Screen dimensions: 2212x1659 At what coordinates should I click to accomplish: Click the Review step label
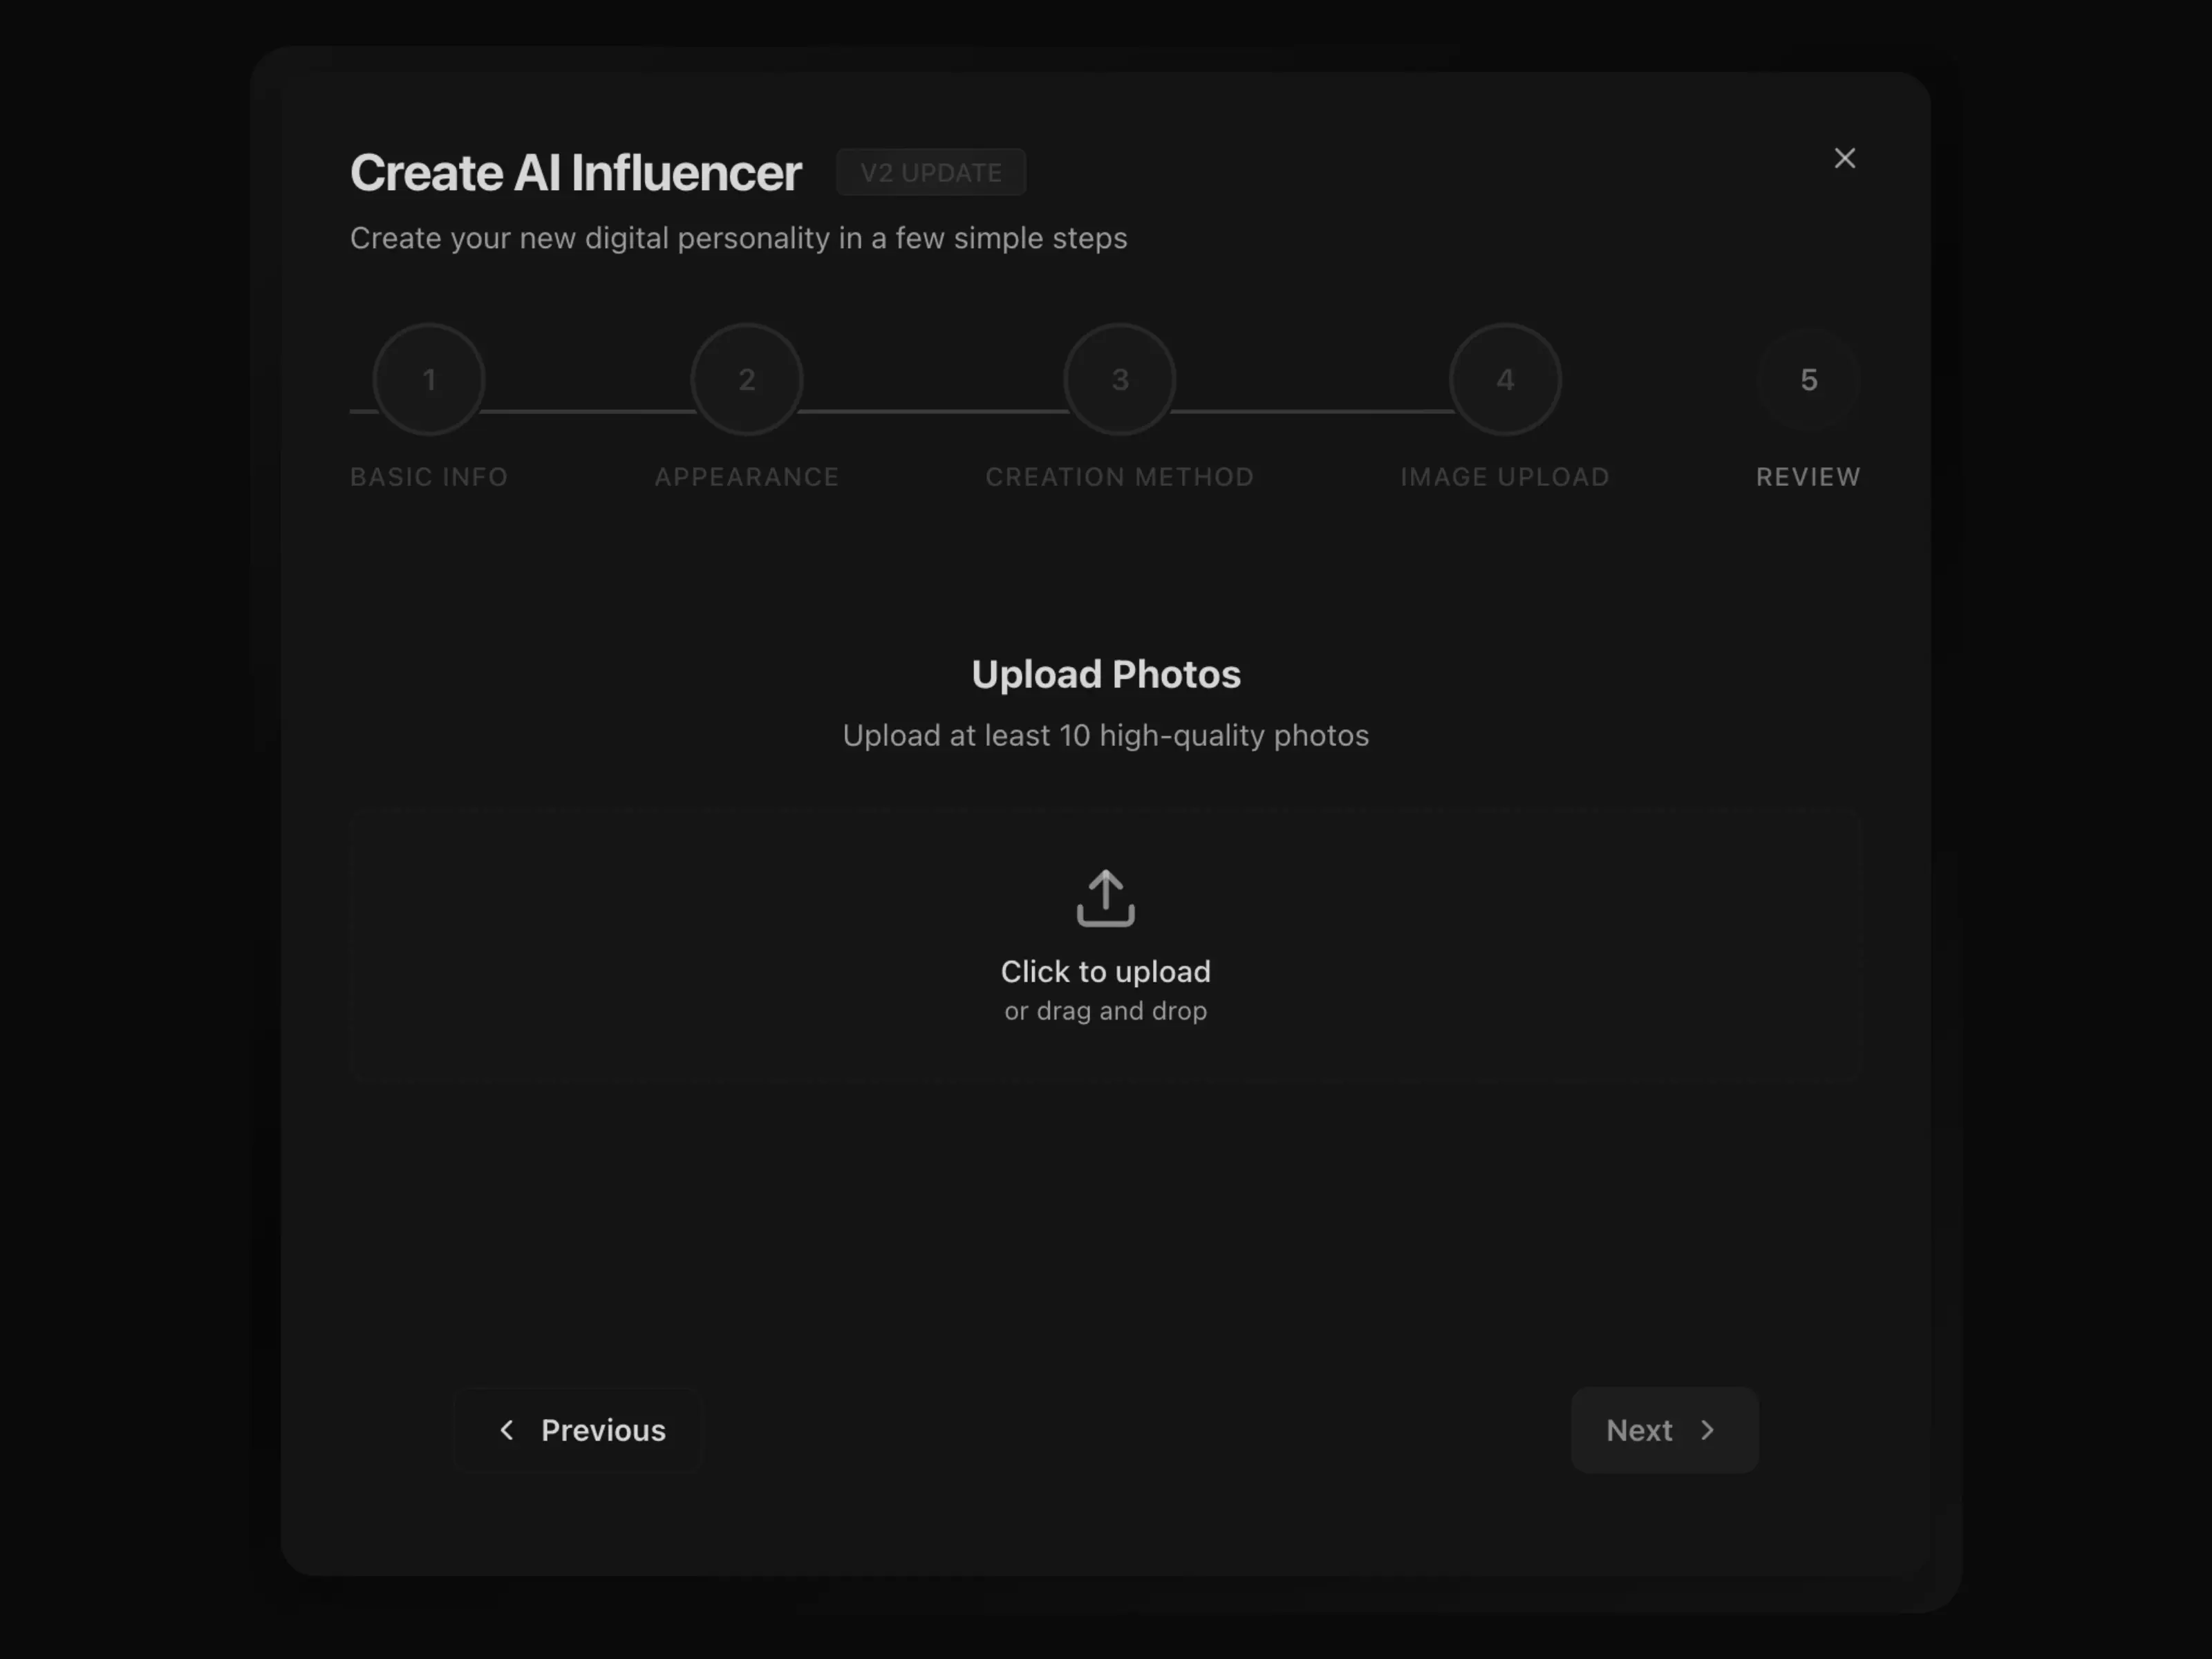[x=1807, y=477]
